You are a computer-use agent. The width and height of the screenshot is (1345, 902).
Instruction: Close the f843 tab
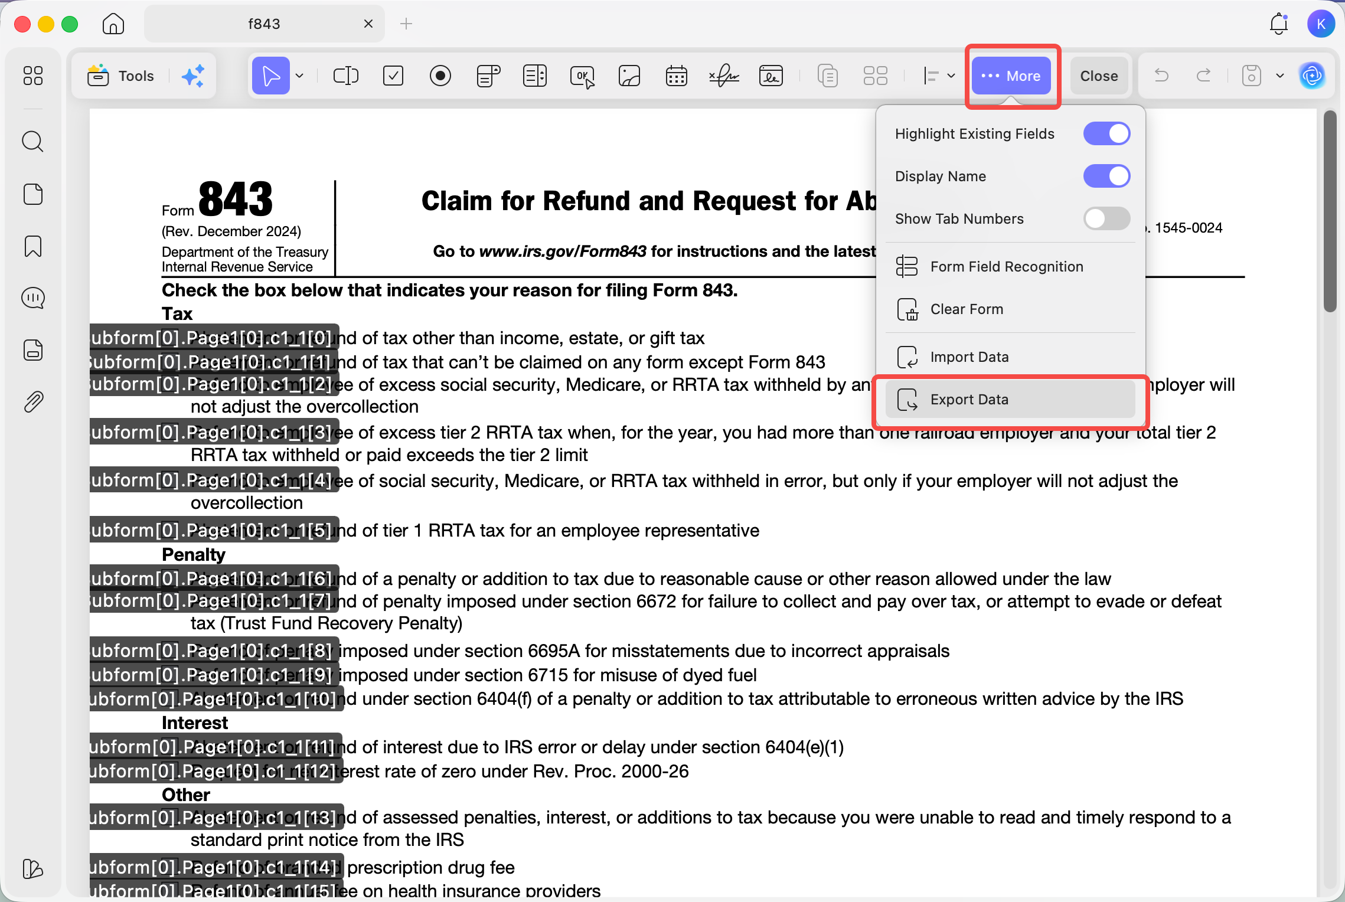point(368,24)
